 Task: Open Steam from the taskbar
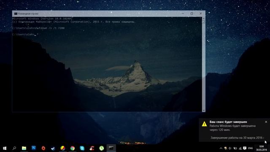point(53,148)
